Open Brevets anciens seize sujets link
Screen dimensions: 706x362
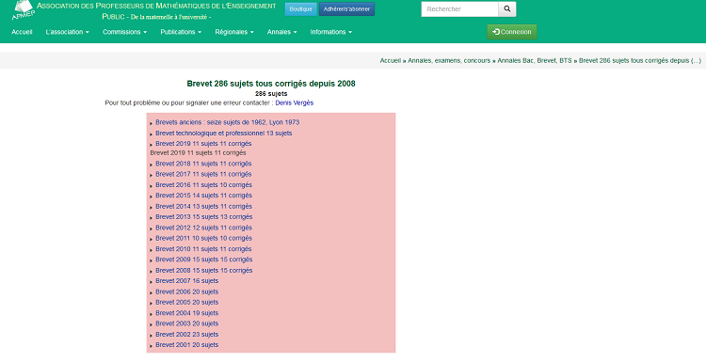(228, 122)
